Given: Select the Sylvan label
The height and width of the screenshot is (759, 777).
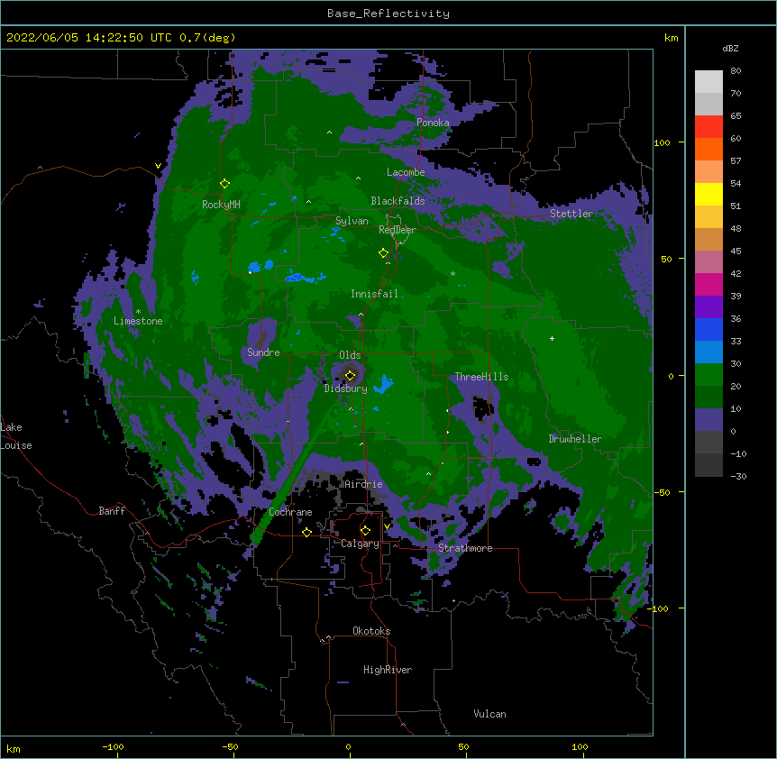Looking at the screenshot, I should (x=352, y=221).
